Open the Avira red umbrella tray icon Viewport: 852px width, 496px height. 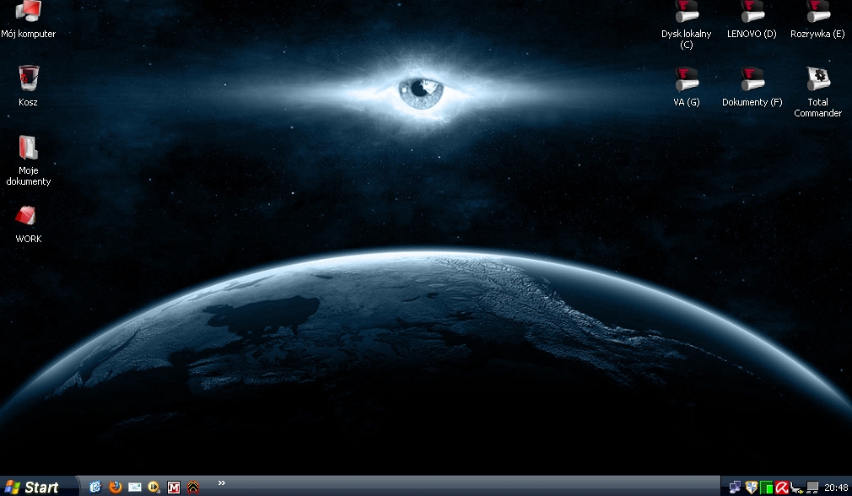[782, 488]
